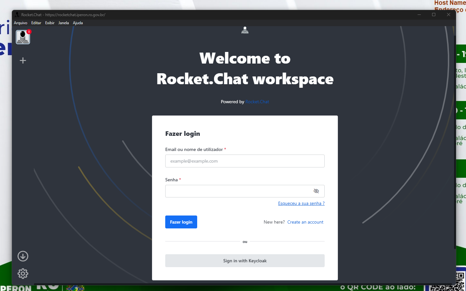Screen dimensions: 466x291
Task: Click the 'New here?' text
Action: click(274, 222)
